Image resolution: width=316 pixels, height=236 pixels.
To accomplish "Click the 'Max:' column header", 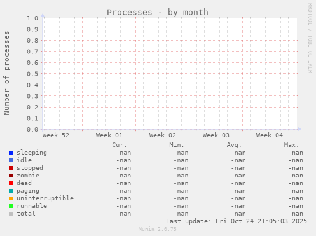I will [x=291, y=145].
